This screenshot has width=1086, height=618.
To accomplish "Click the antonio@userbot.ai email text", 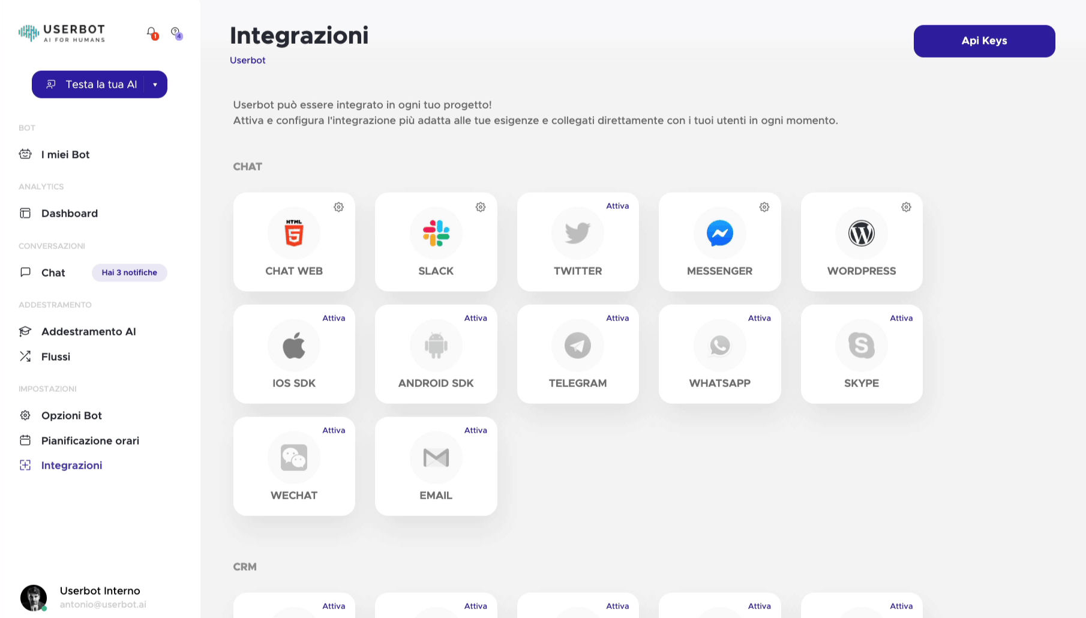I will 103,605.
